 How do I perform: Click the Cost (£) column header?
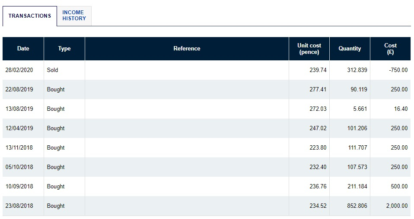click(x=391, y=49)
